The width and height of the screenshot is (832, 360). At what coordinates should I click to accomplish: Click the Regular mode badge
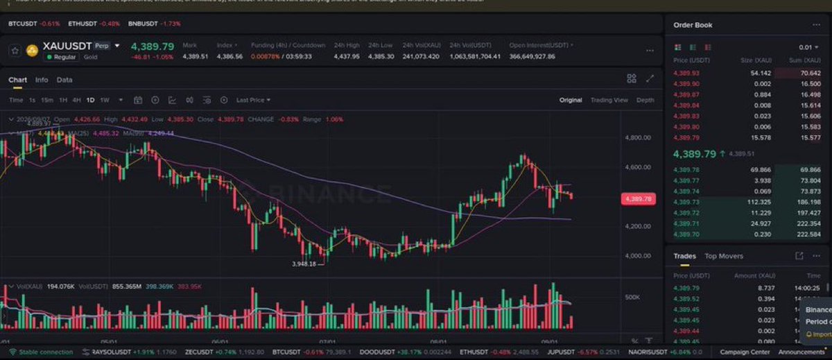pos(60,57)
